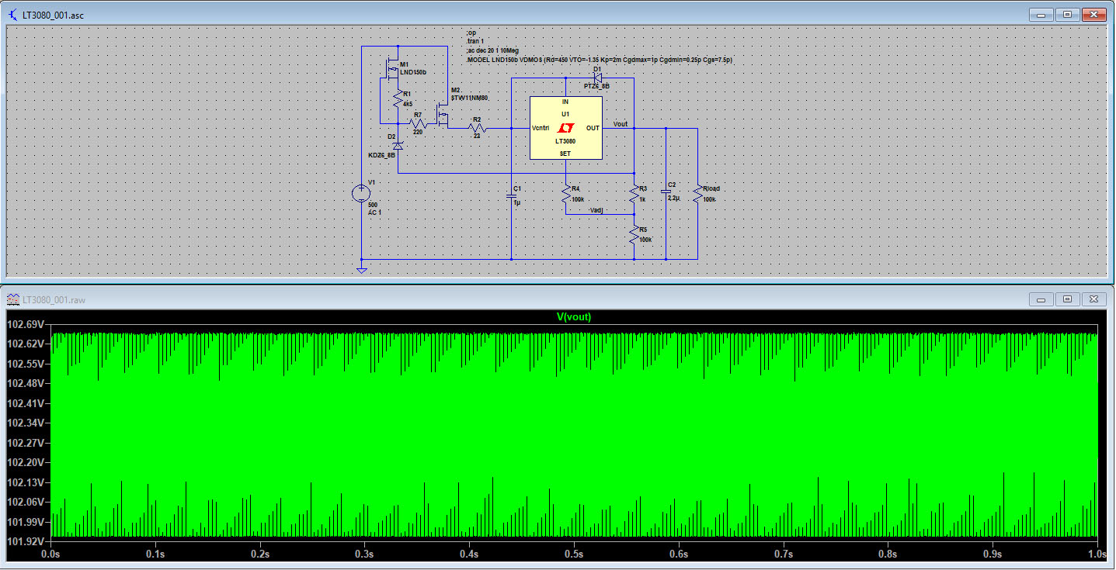Click the .tran 1 directive text
Screen dimensions: 1116x570
[x=475, y=41]
